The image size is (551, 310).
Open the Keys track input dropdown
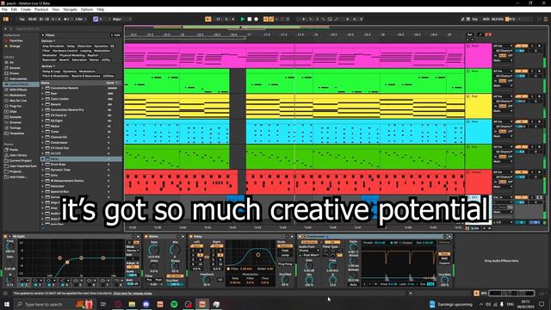tap(503, 46)
